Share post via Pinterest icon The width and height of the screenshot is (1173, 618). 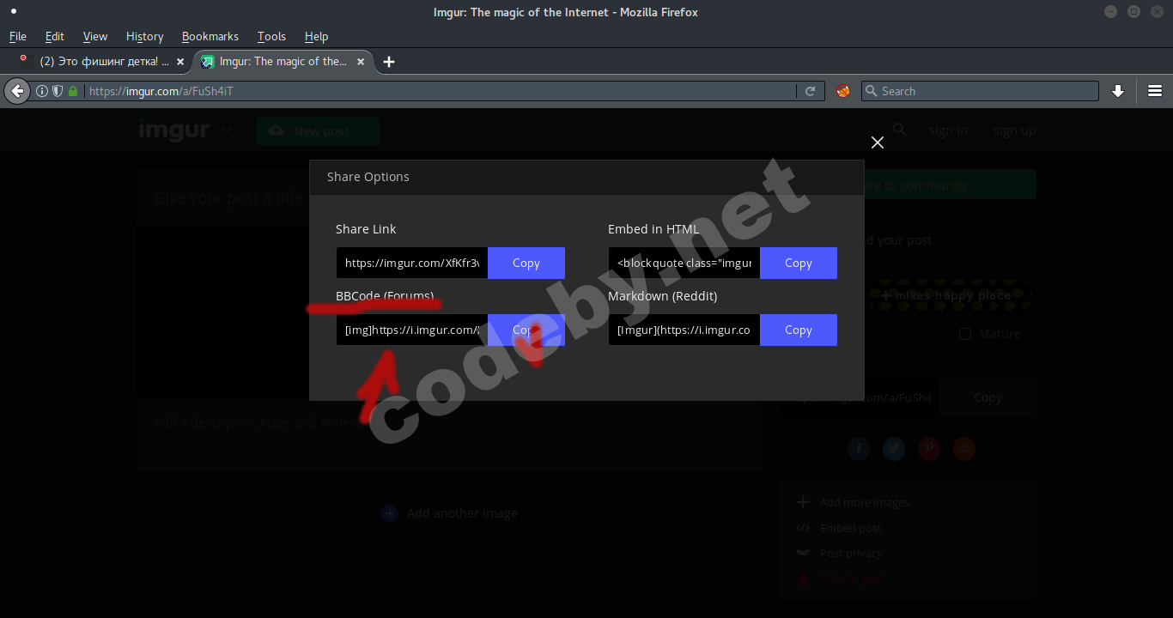[929, 449]
